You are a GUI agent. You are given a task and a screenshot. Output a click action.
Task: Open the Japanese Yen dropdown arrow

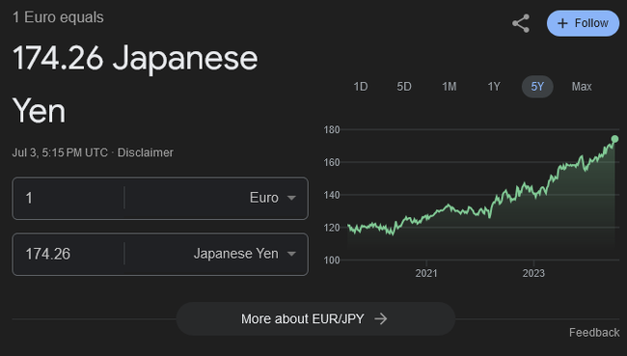(291, 254)
